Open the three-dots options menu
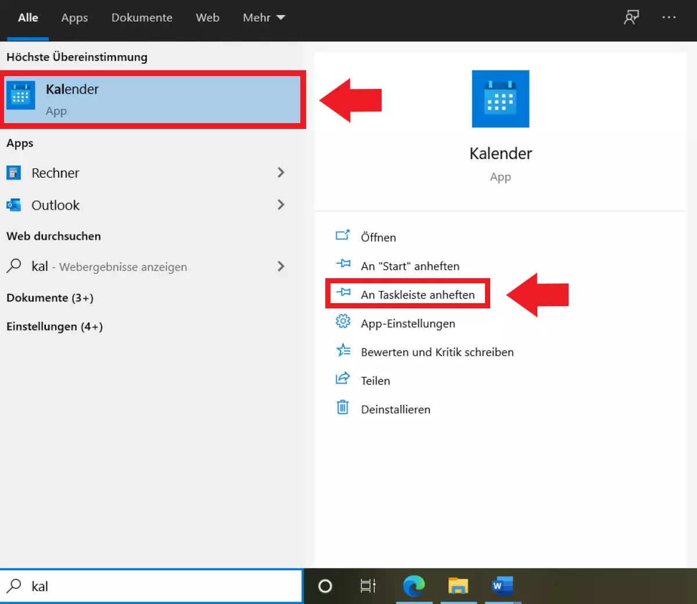 point(669,17)
